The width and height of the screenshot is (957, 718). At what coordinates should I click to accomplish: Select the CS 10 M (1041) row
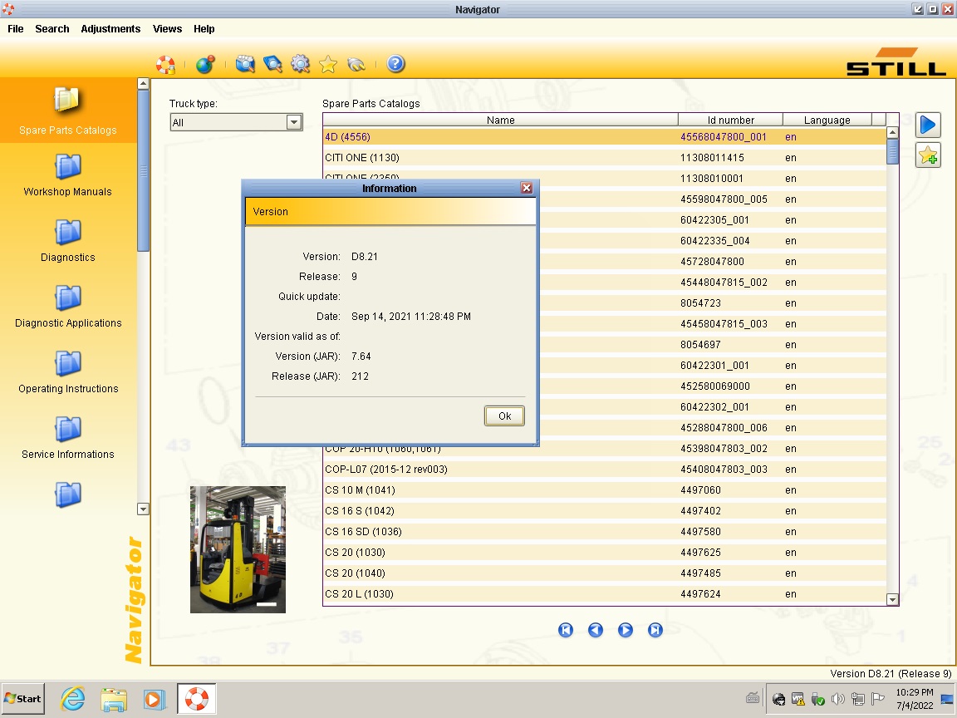coord(605,489)
